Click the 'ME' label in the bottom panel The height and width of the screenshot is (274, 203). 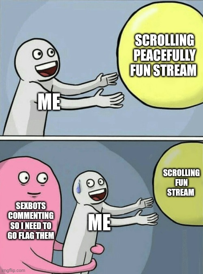pyautogui.click(x=99, y=223)
